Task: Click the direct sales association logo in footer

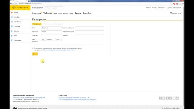Action: [15, 108]
